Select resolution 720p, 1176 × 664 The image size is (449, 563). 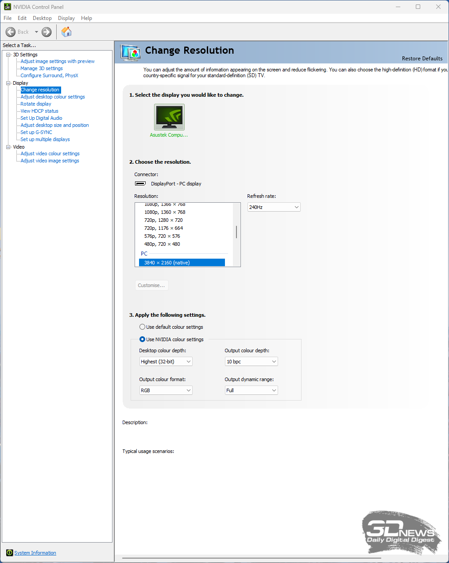[x=163, y=228]
